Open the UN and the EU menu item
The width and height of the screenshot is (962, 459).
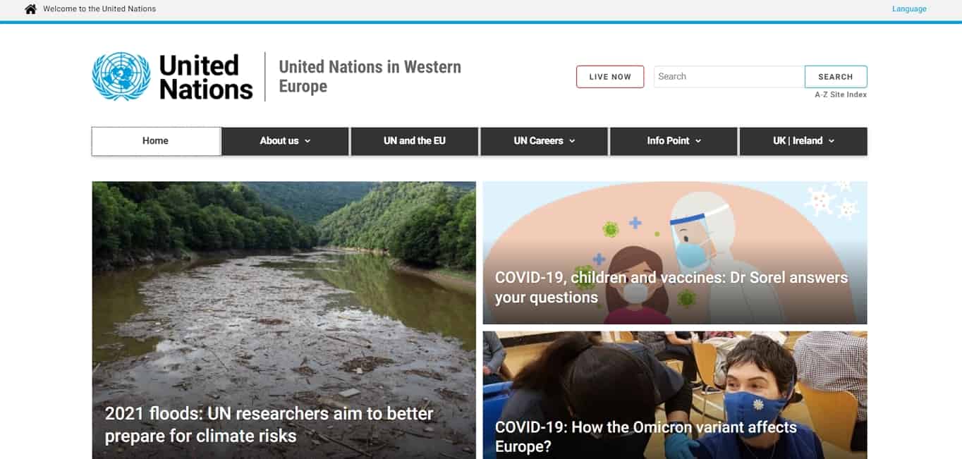pos(415,141)
